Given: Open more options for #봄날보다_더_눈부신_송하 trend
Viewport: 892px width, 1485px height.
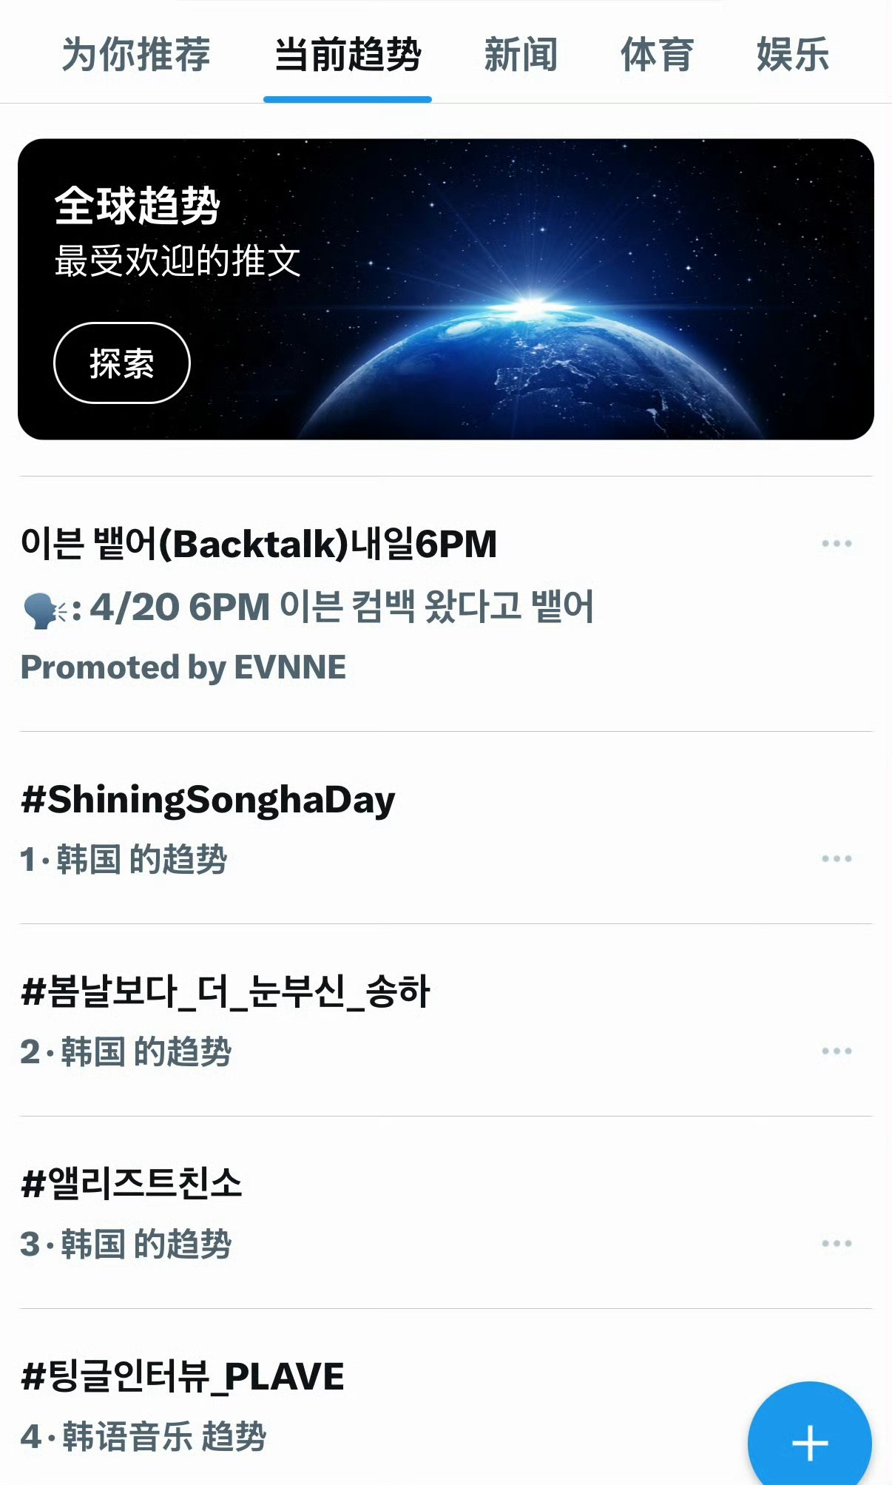Looking at the screenshot, I should click(837, 1051).
